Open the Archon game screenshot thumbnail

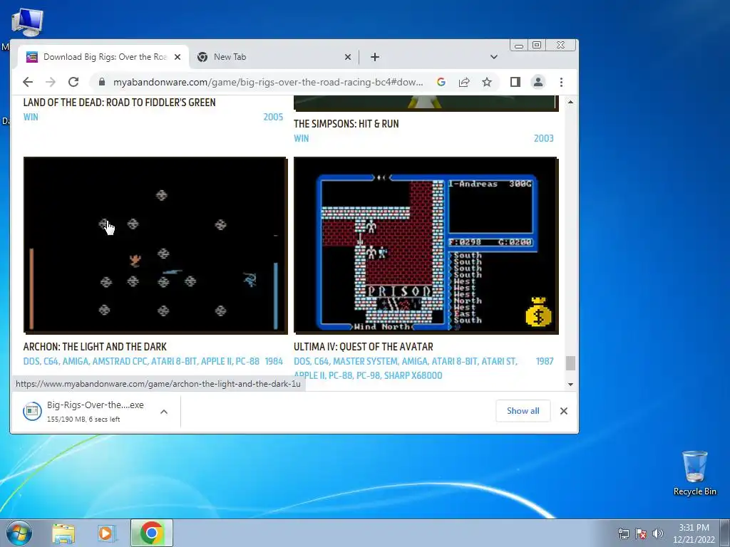pos(155,245)
